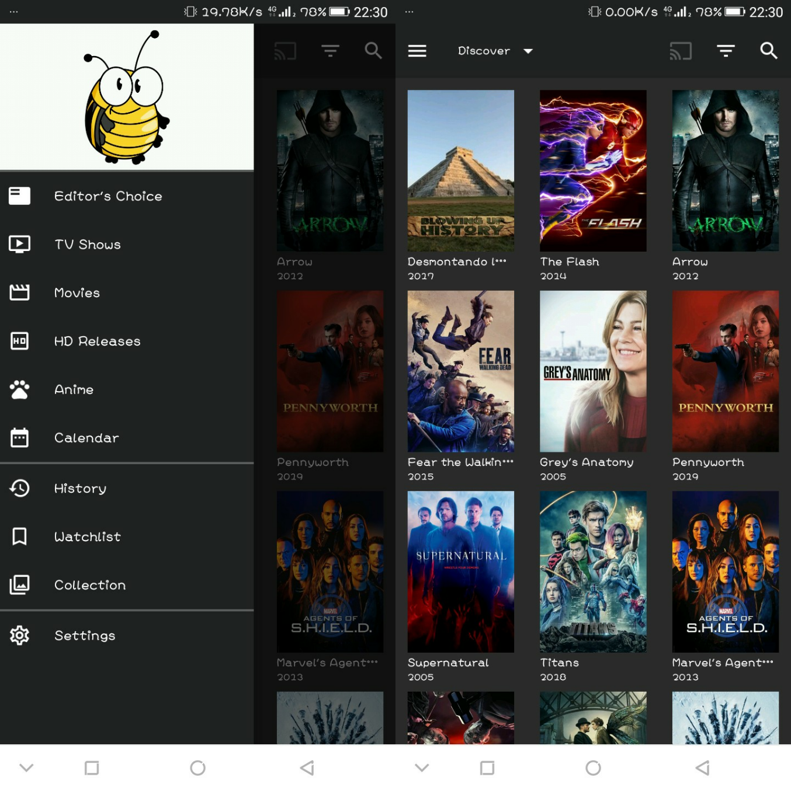Screen dimensions: 791x791
Task: Open search on the right screen
Action: (769, 51)
